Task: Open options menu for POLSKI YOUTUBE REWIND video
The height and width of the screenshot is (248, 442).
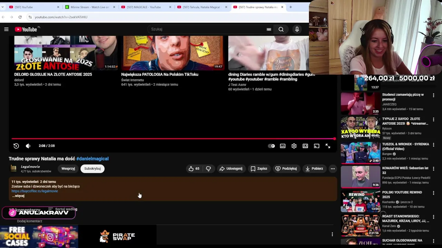Action: [x=433, y=193]
